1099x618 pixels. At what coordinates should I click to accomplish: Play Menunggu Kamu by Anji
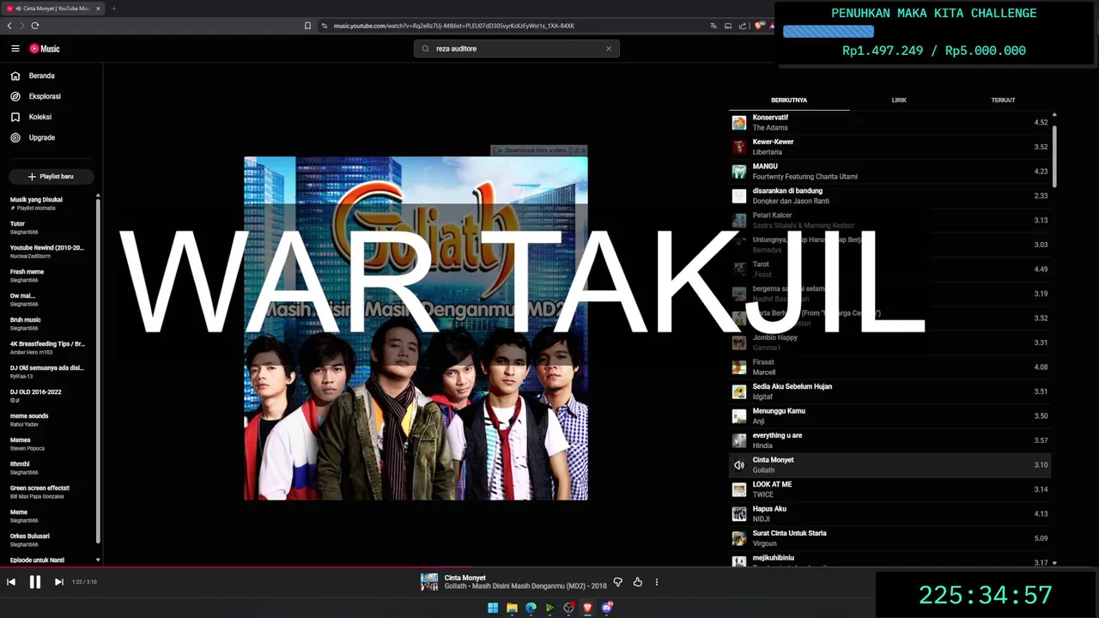tap(890, 416)
